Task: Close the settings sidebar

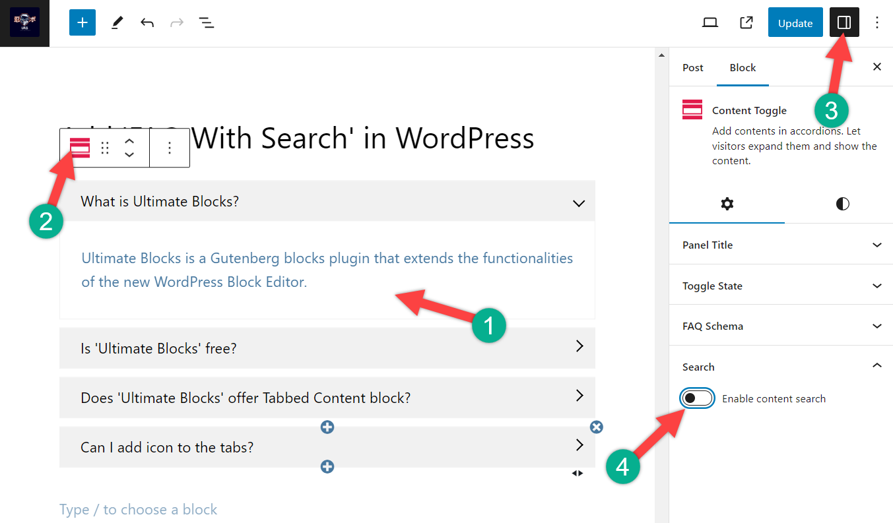Action: pos(877,67)
